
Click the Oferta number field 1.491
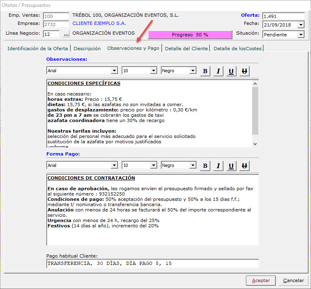(x=284, y=16)
